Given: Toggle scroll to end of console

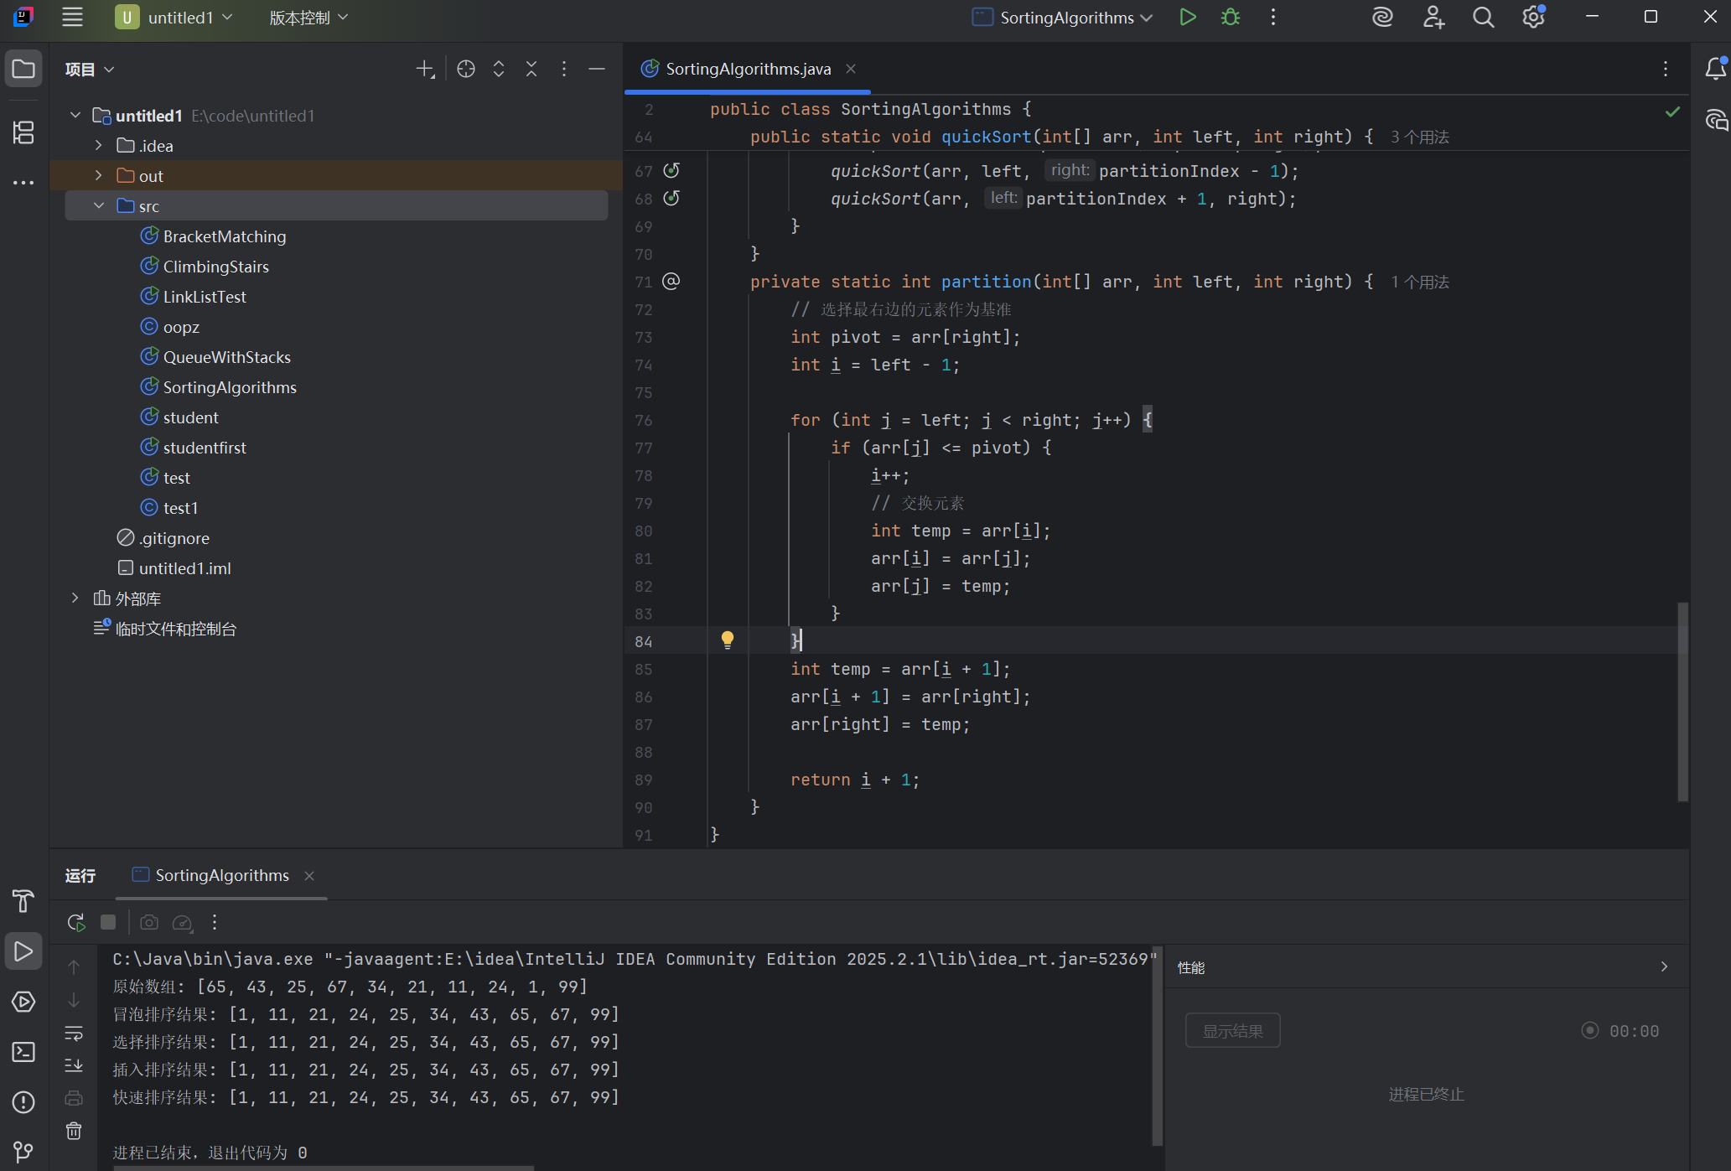Looking at the screenshot, I should click(74, 1065).
